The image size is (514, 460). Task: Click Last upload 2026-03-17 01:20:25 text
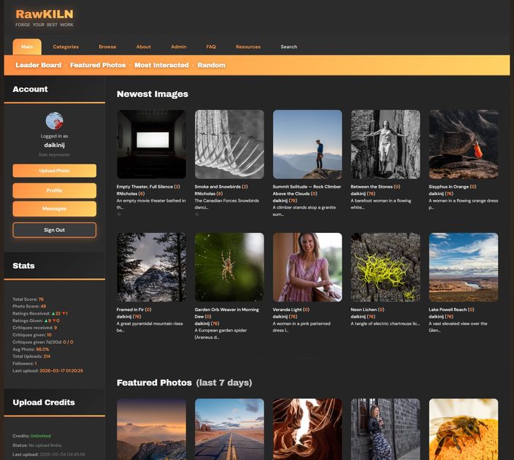[48, 371]
